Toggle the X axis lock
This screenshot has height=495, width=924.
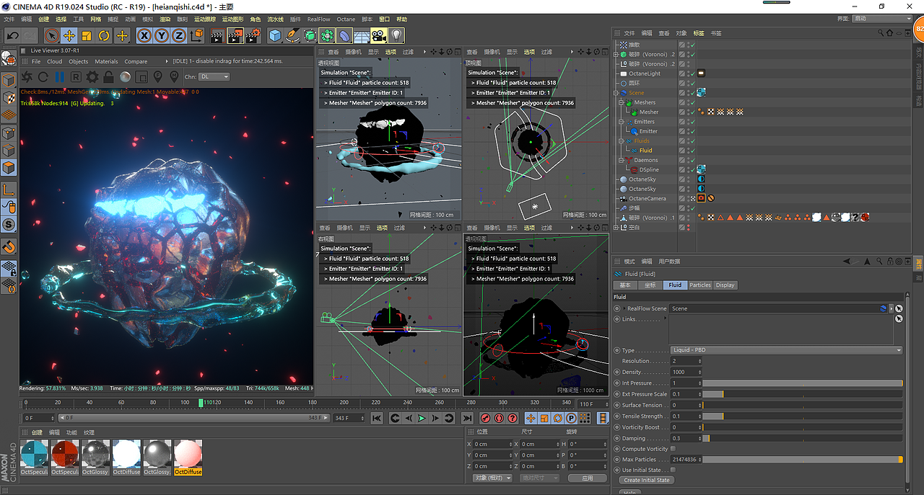(144, 35)
